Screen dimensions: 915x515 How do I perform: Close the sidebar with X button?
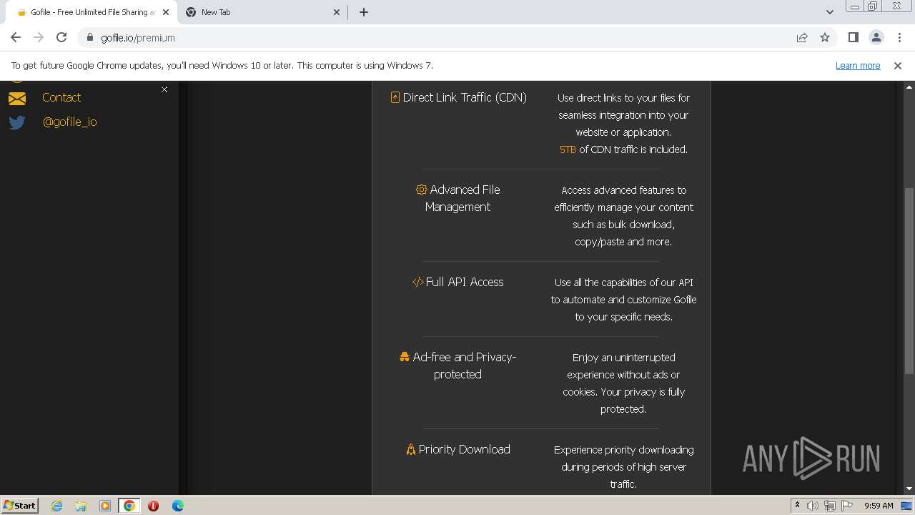[x=164, y=89]
